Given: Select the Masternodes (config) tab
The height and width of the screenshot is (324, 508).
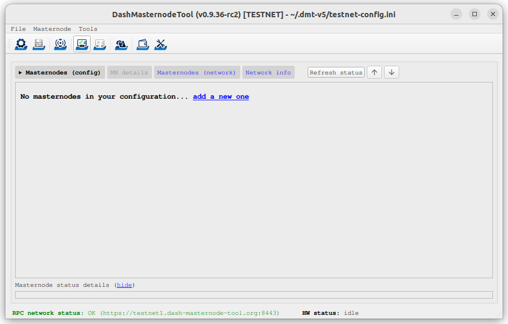Looking at the screenshot, I should (x=60, y=72).
